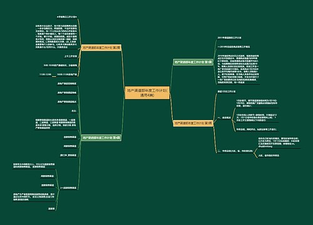
Task: Open the 第3篇 branch node
Action: pyautogui.click(x=193, y=123)
